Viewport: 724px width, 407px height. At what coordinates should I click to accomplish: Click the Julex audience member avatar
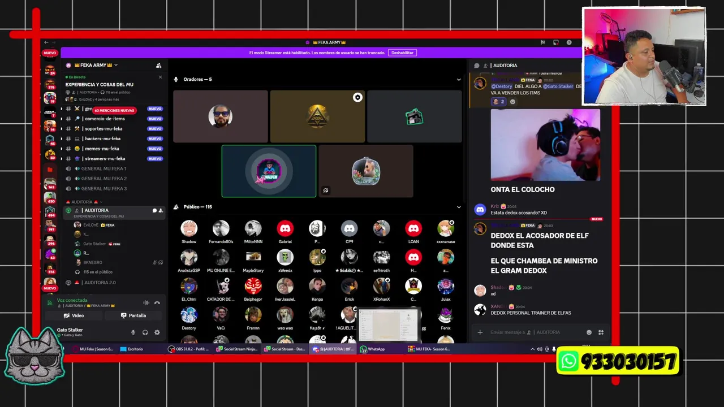coord(446,286)
